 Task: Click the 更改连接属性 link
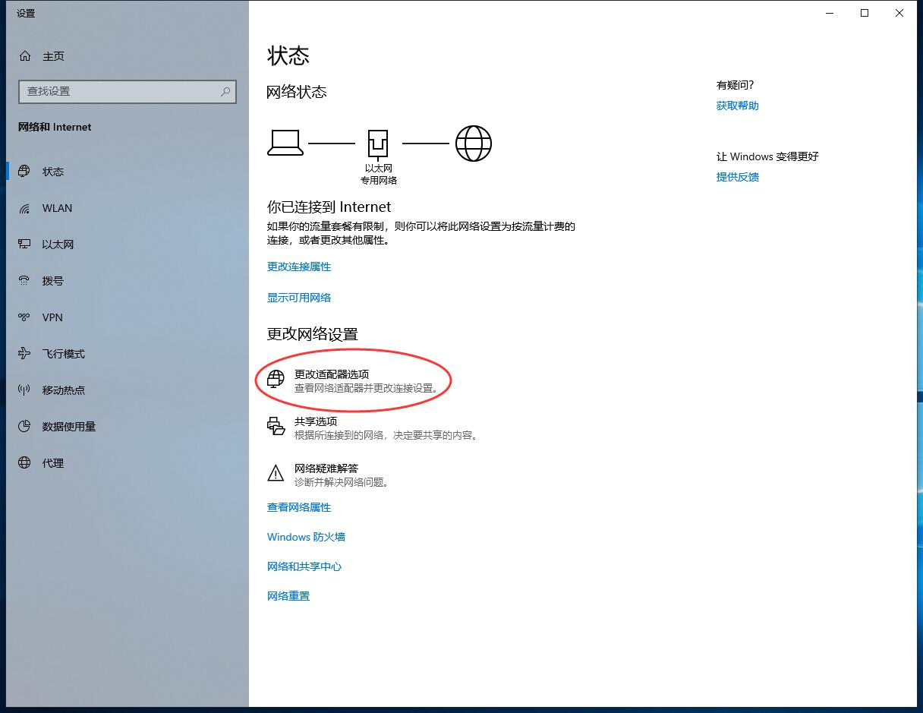pyautogui.click(x=299, y=267)
